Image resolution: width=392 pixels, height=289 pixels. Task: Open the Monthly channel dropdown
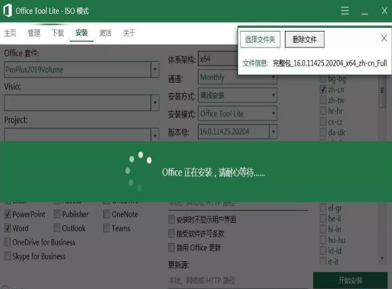(272, 78)
